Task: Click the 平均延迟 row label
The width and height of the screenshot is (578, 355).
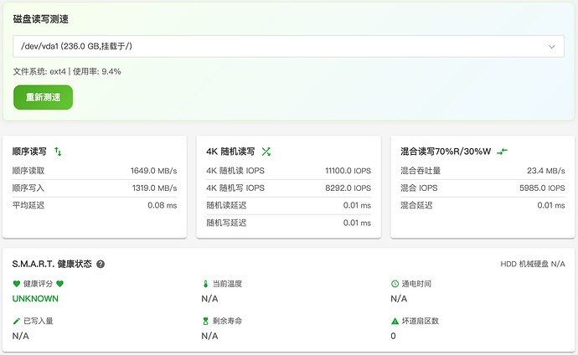Action: click(x=28, y=205)
